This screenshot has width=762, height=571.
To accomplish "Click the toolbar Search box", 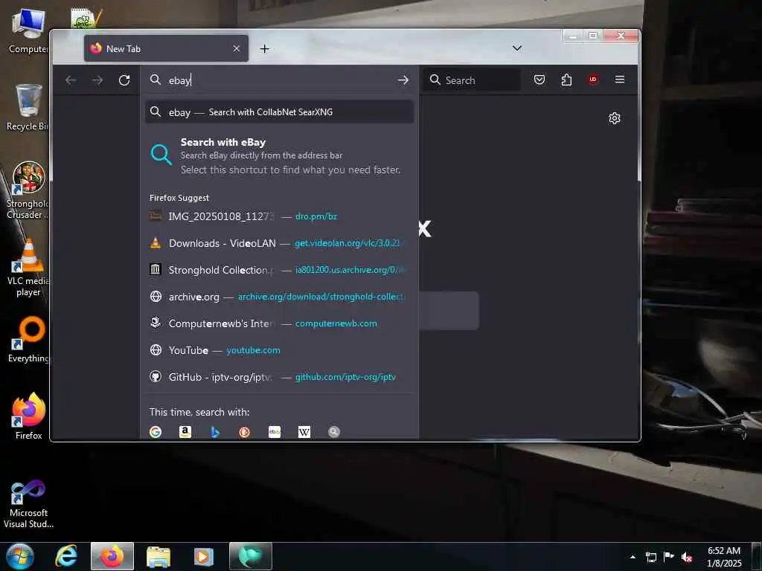I will point(471,80).
